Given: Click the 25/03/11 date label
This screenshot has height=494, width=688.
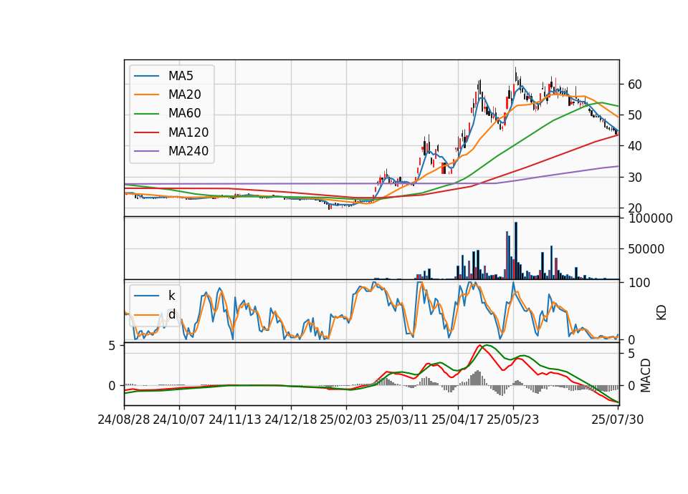Looking at the screenshot, I should tap(401, 420).
